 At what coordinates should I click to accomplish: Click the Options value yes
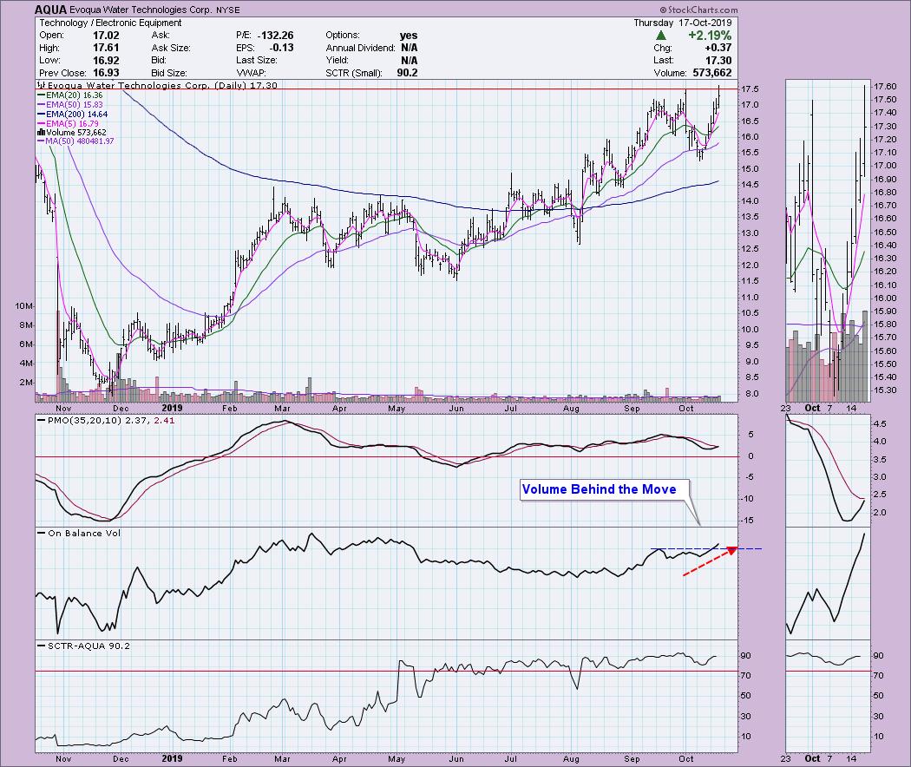click(x=409, y=36)
